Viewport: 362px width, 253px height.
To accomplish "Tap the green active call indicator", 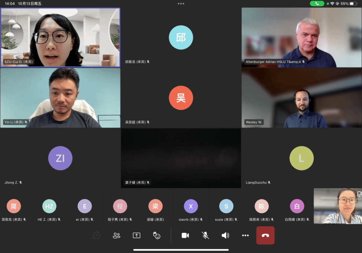I will pos(317,4).
